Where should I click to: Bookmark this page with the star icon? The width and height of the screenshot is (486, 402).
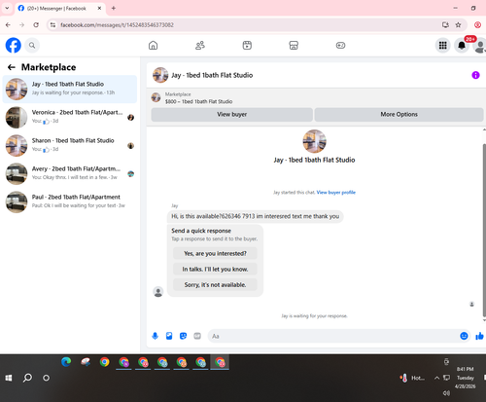pos(458,25)
